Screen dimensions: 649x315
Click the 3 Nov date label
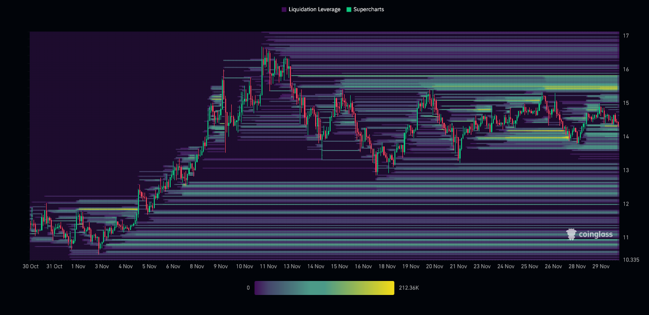[x=102, y=267]
